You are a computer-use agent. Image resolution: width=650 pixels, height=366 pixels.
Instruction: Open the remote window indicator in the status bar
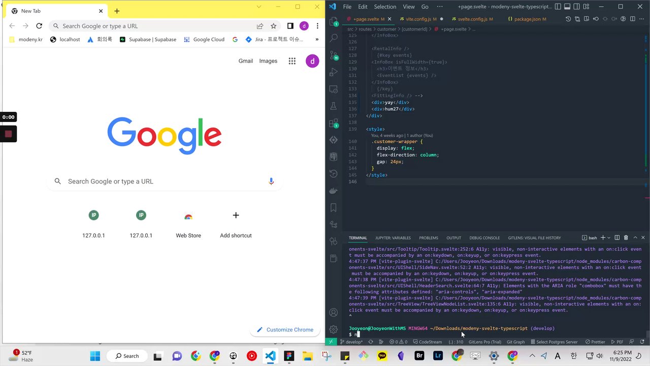(331, 342)
